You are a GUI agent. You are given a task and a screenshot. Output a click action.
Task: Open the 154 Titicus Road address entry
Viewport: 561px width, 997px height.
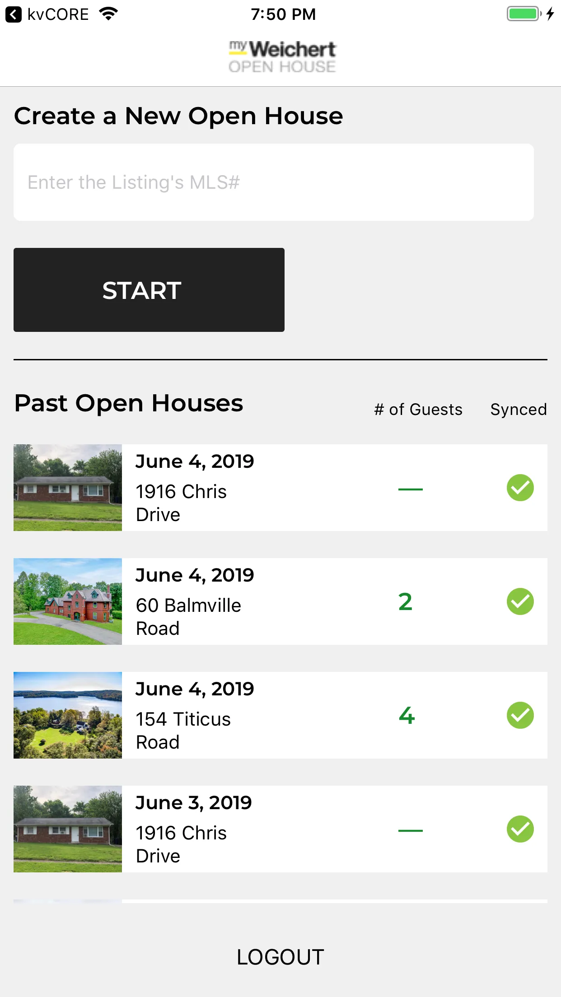(183, 731)
